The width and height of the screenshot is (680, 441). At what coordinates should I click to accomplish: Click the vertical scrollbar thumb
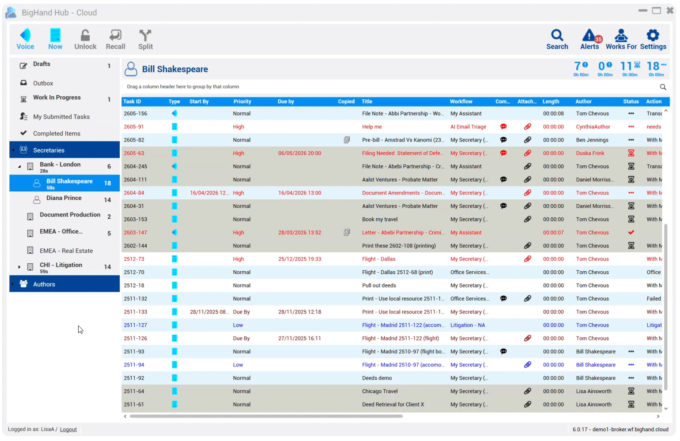[x=665, y=307]
